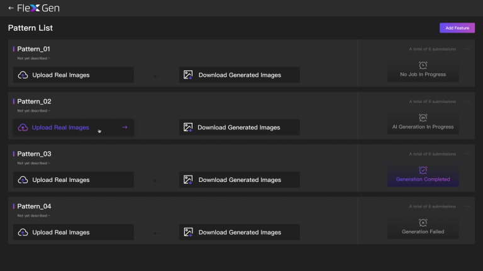Click Pattern_04 'A total of 6 submissions' text
Viewport: 483px width, 271px height.
tap(432, 206)
